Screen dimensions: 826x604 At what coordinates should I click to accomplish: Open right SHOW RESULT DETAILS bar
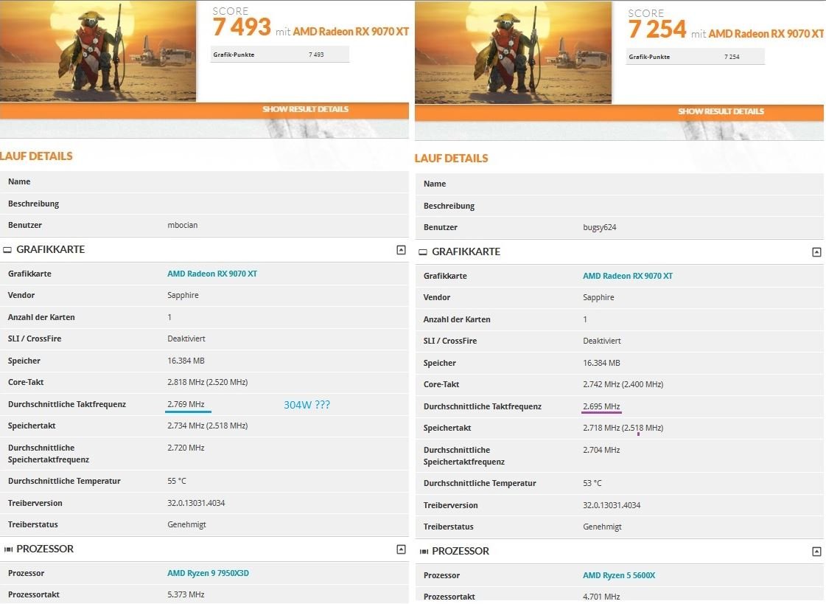(620, 112)
